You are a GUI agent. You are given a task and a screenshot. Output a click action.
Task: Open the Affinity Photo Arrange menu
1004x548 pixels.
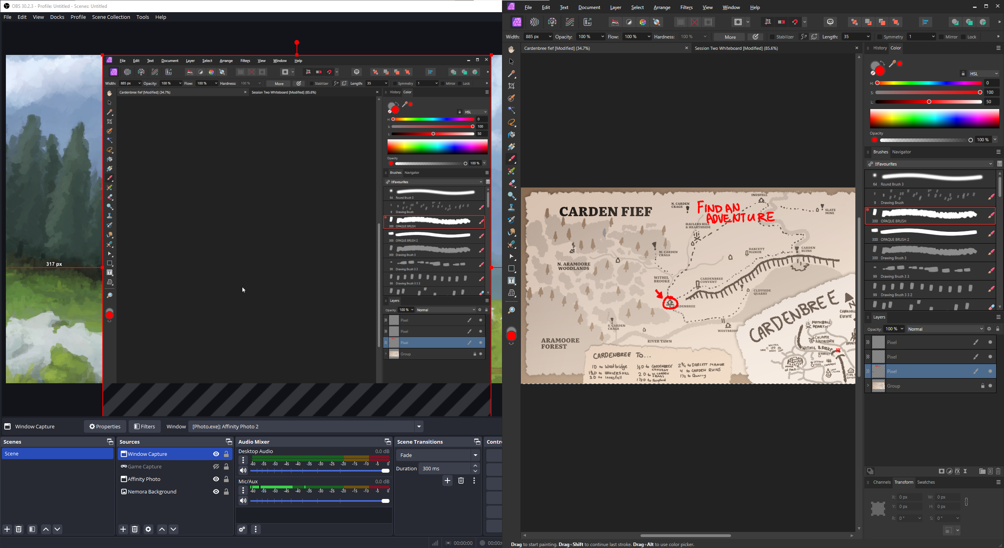point(662,7)
